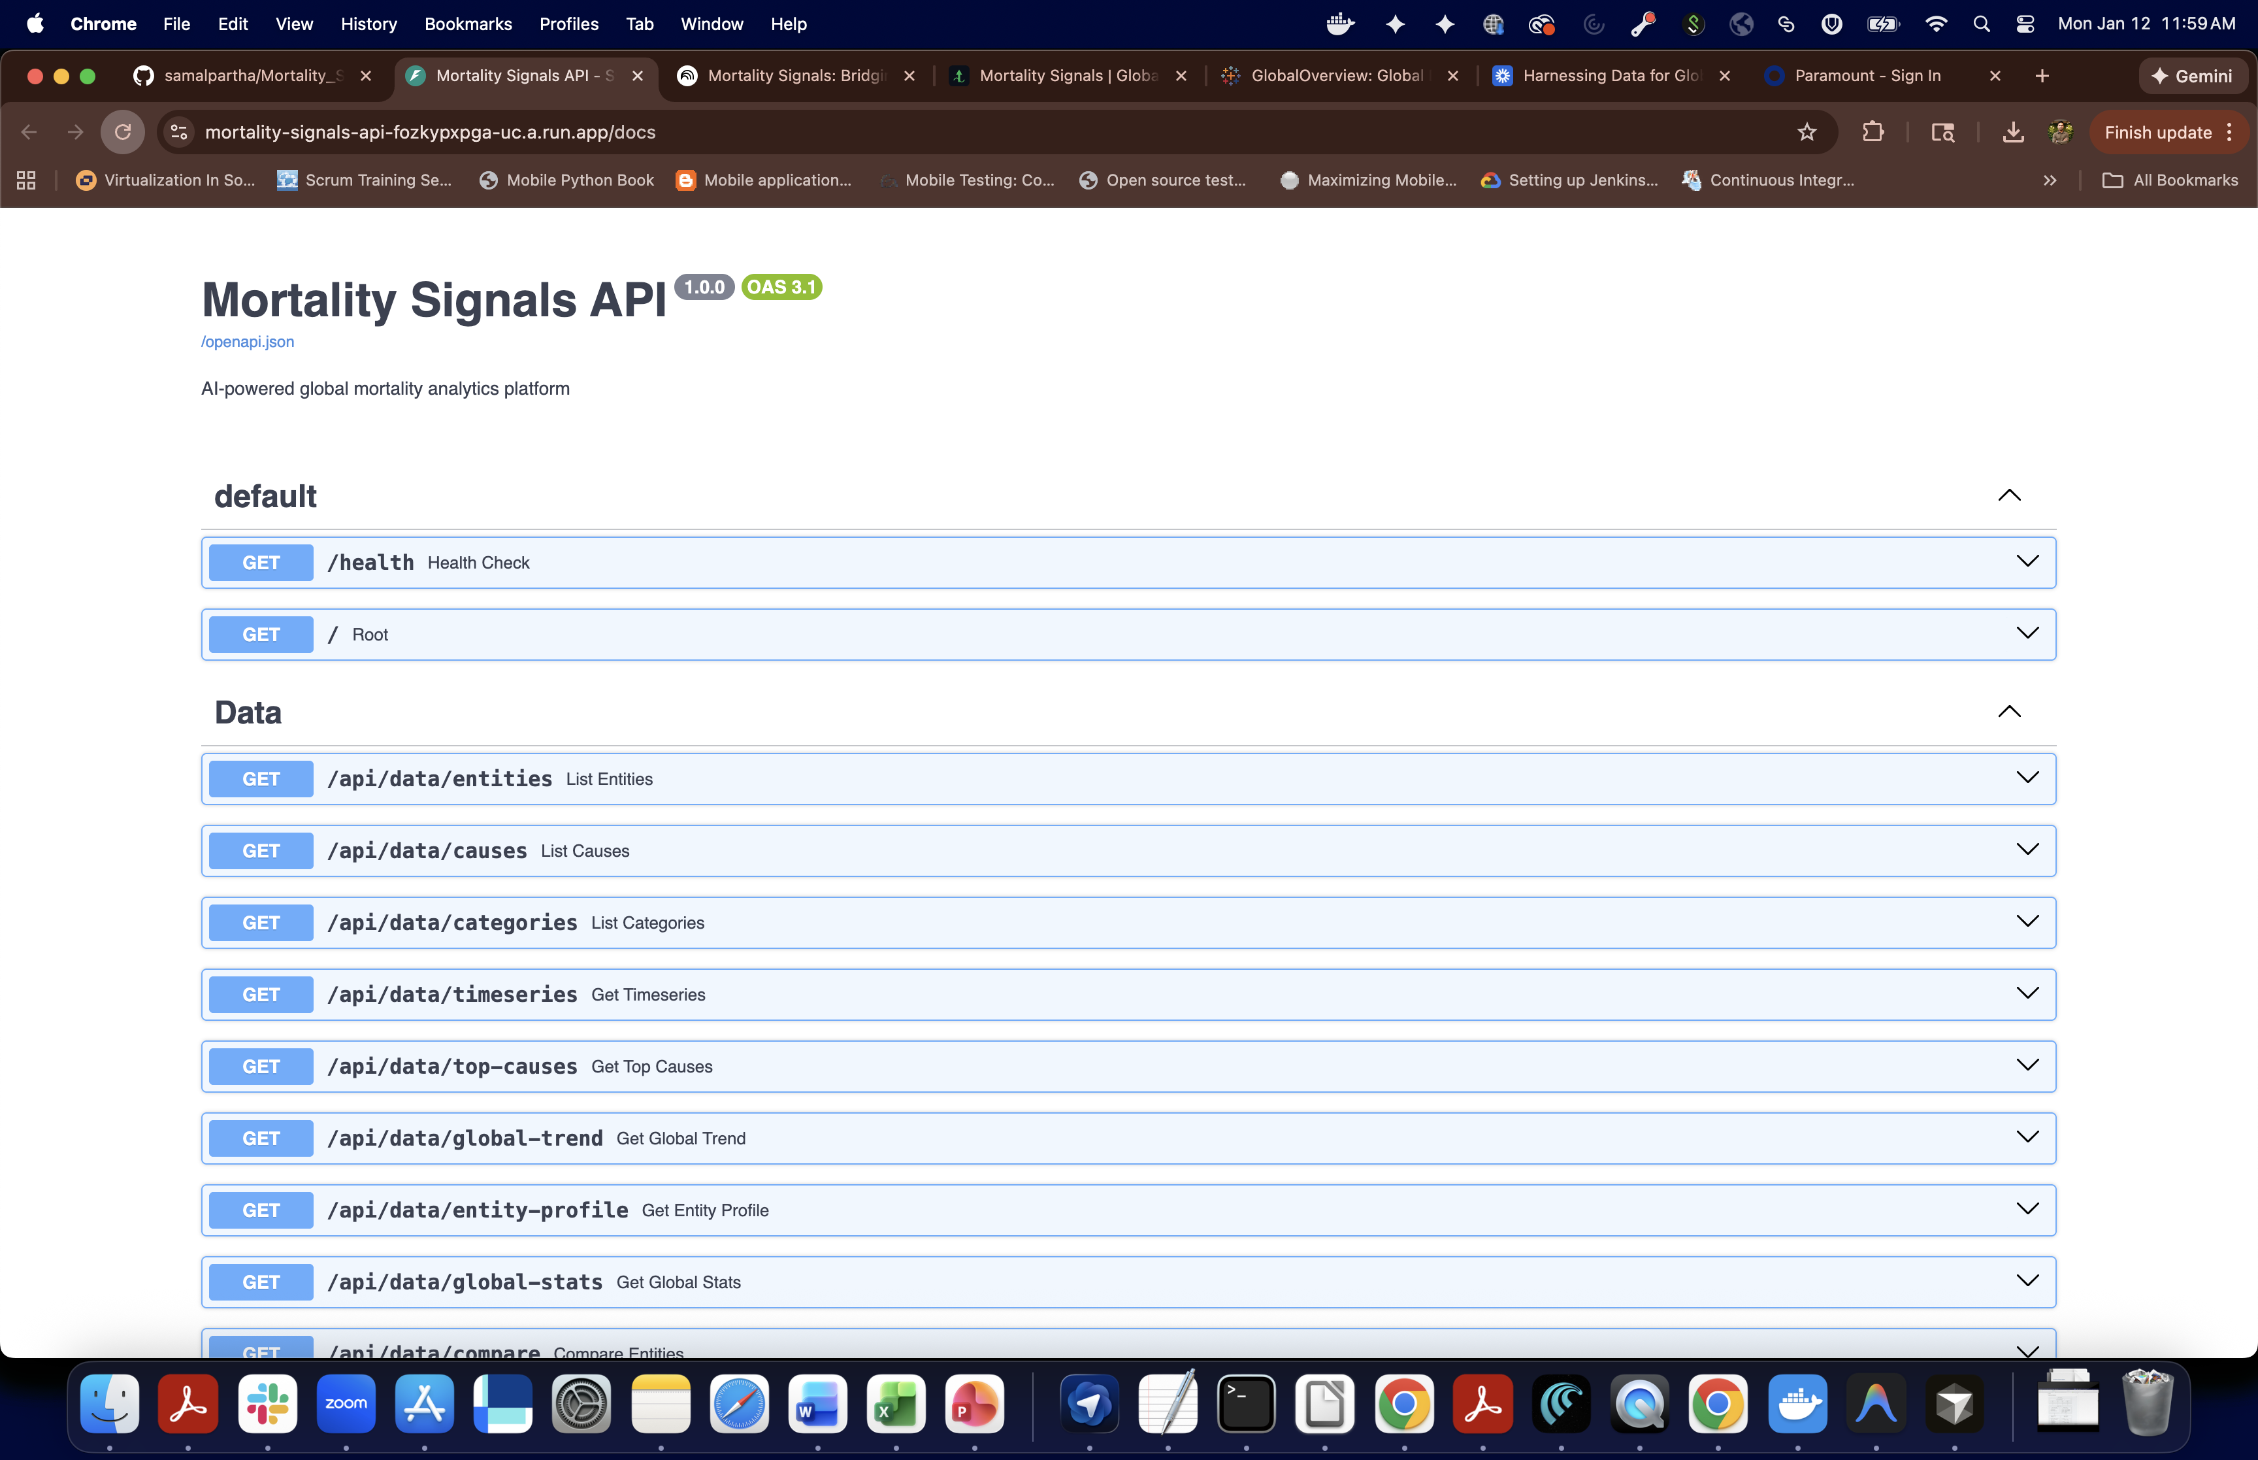Open Chrome downloads tray icon
This screenshot has height=1460, width=2258.
[2012, 132]
